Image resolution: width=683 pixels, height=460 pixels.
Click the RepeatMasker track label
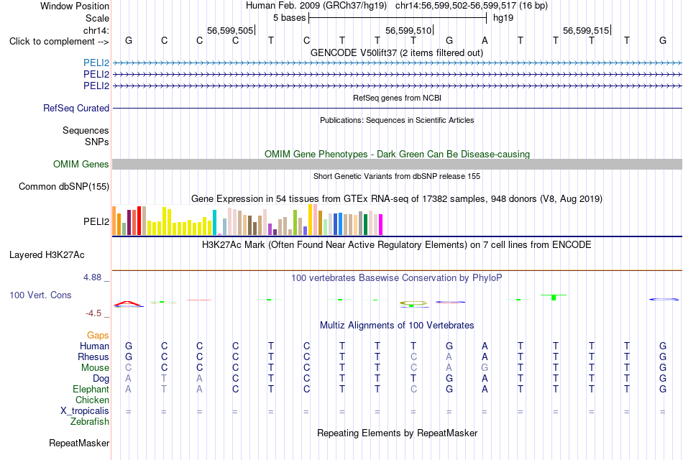79,443
